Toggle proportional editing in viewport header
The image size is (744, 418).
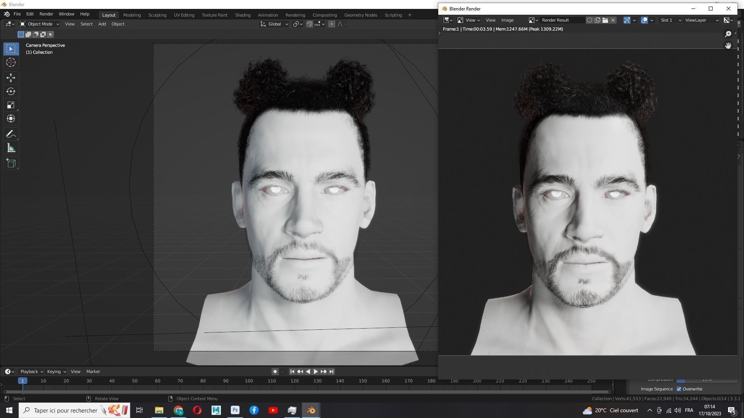coord(332,24)
